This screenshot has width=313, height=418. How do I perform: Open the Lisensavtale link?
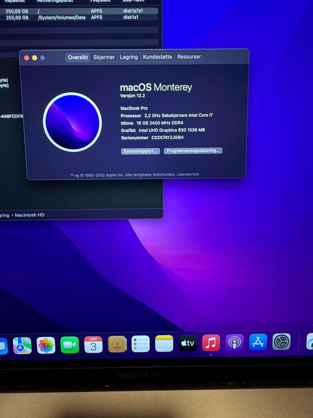coord(188,174)
